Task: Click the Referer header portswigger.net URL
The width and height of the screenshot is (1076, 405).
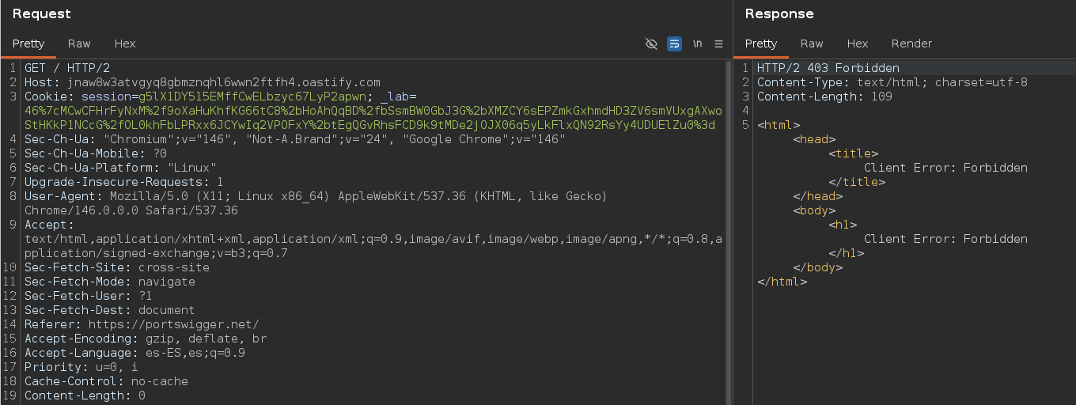Action: point(173,324)
